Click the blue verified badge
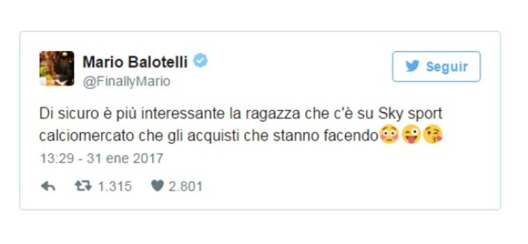 201,62
